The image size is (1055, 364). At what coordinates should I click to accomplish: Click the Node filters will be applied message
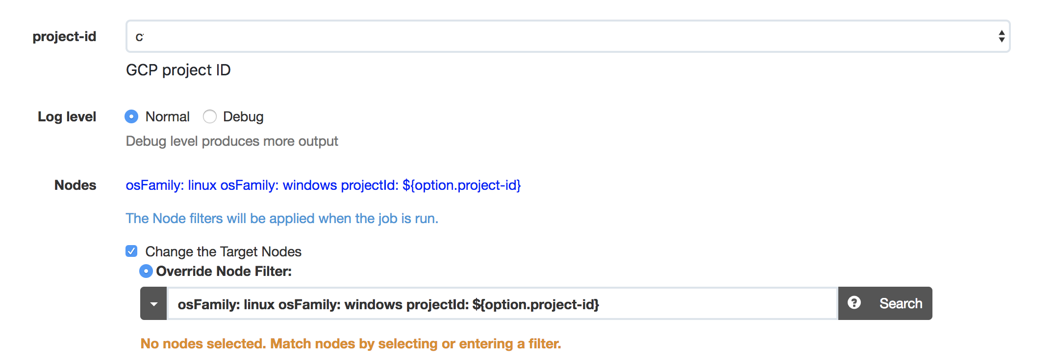pos(282,218)
